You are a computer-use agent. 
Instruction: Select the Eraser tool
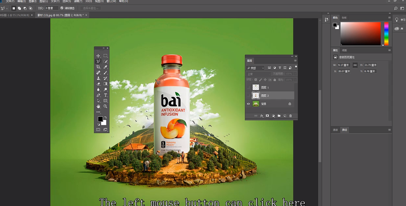coord(98,84)
